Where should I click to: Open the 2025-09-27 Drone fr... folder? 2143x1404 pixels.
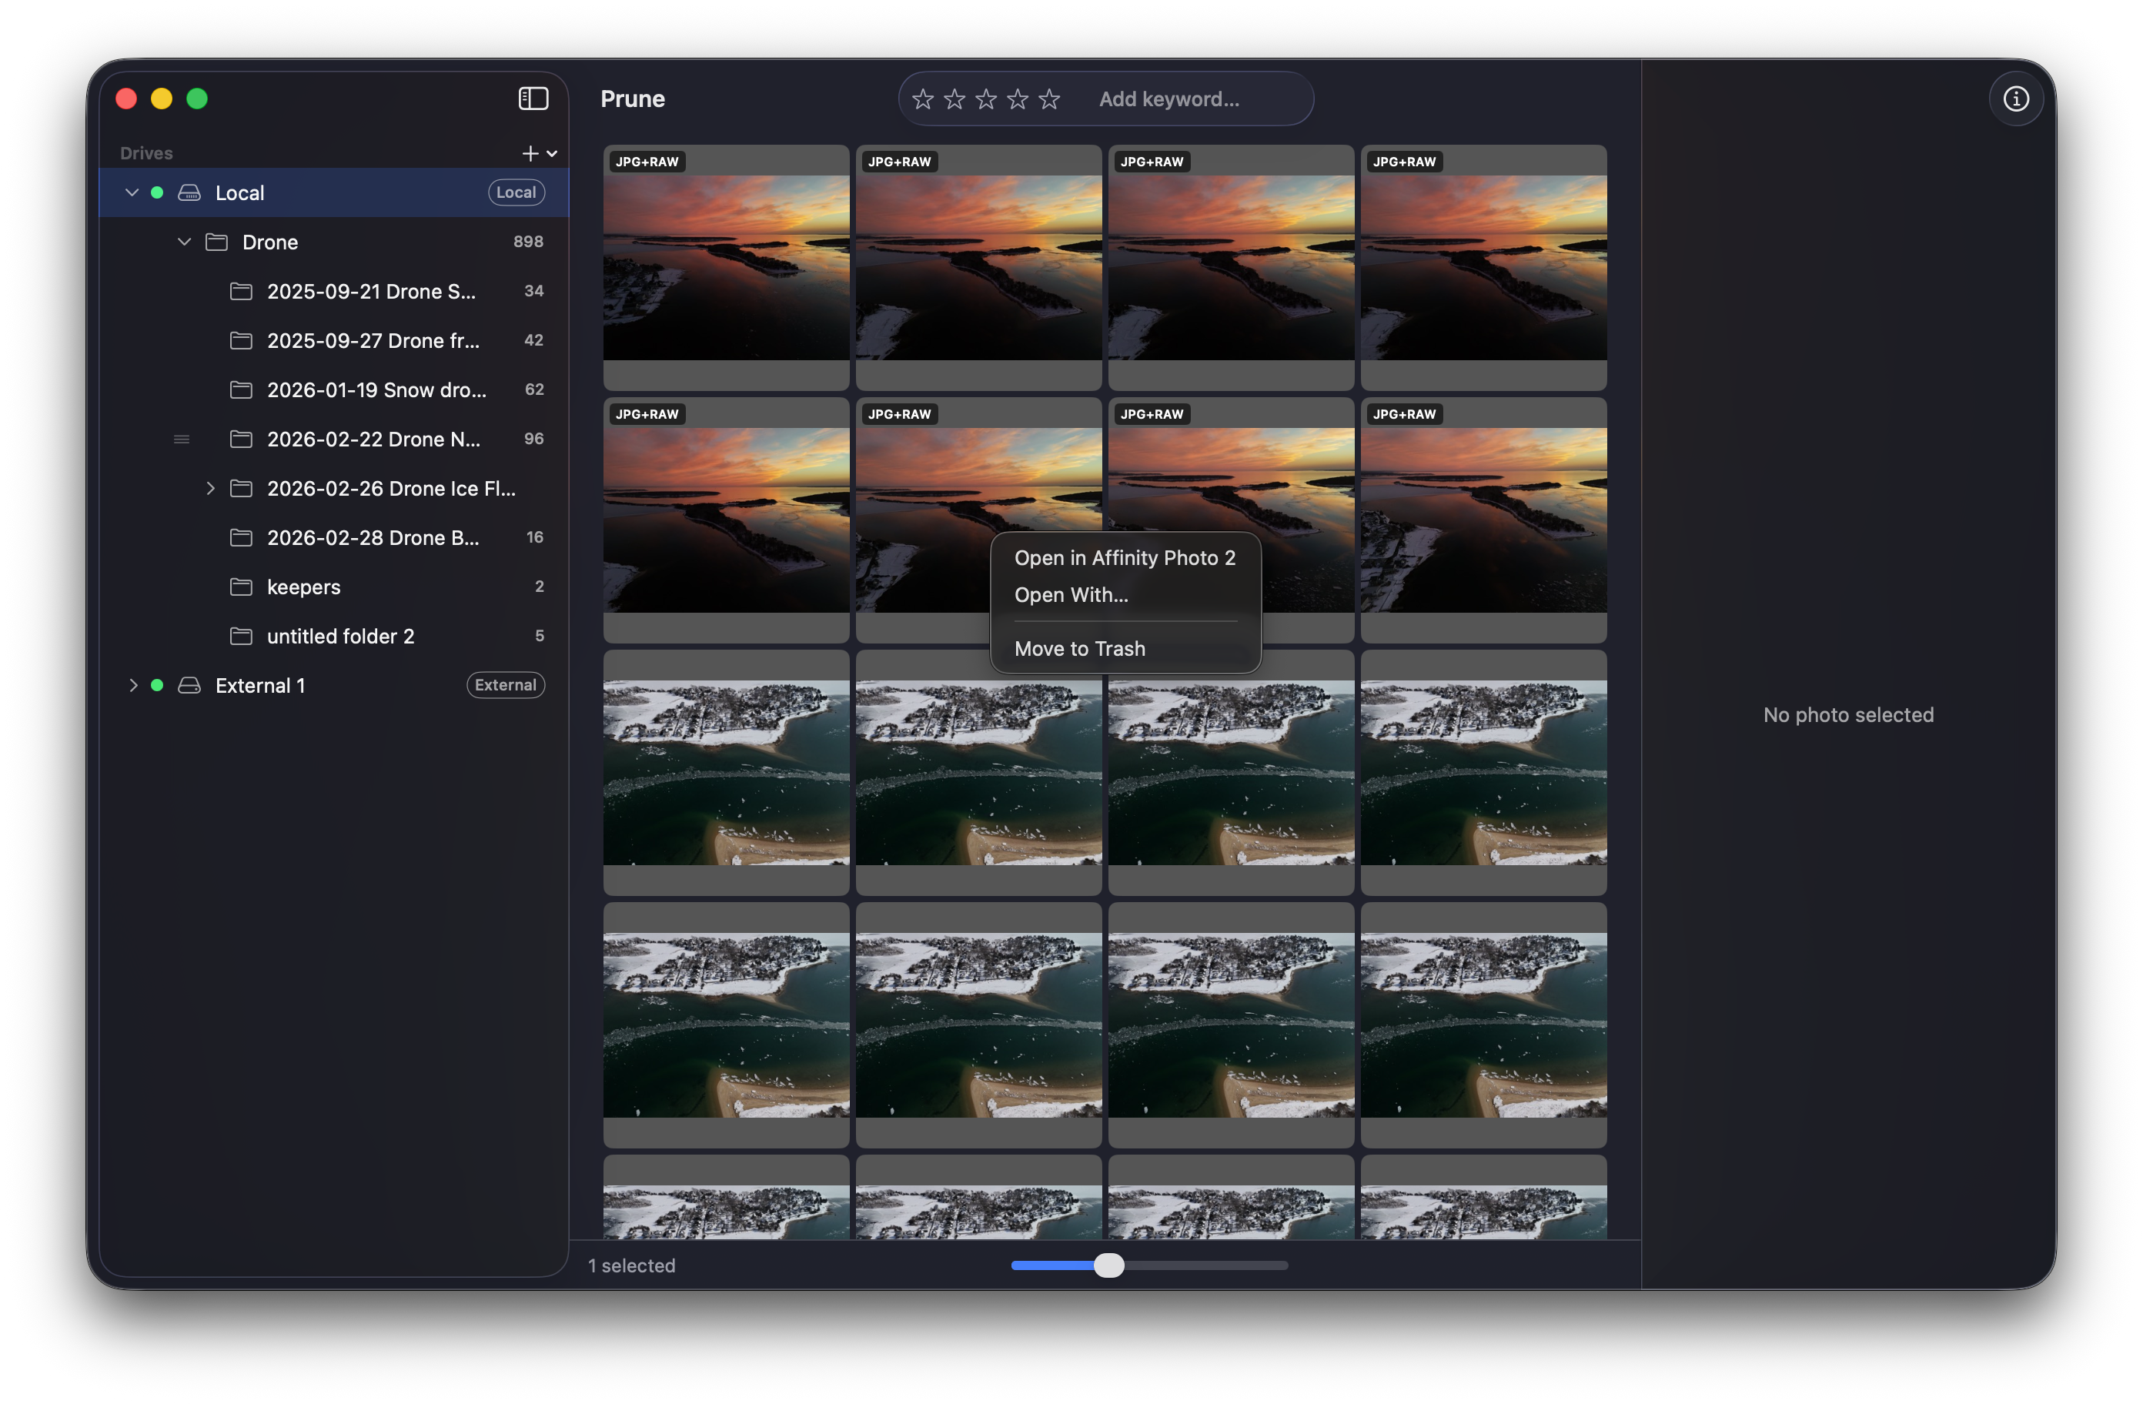tap(373, 340)
